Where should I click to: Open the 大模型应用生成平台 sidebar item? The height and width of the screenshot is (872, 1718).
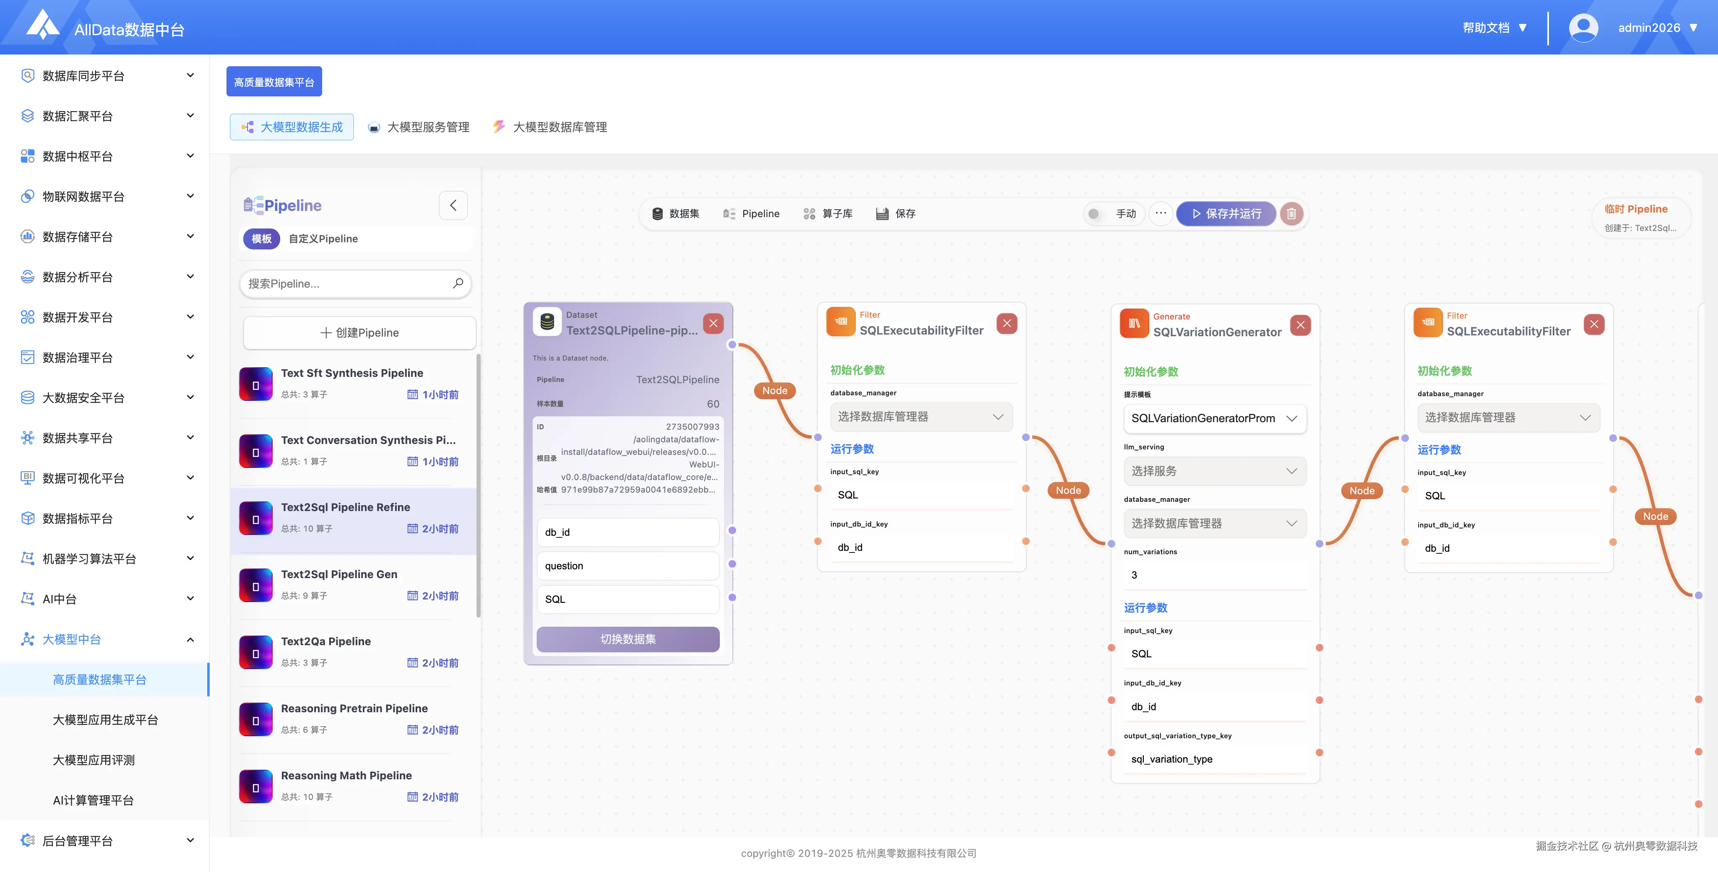pyautogui.click(x=105, y=720)
